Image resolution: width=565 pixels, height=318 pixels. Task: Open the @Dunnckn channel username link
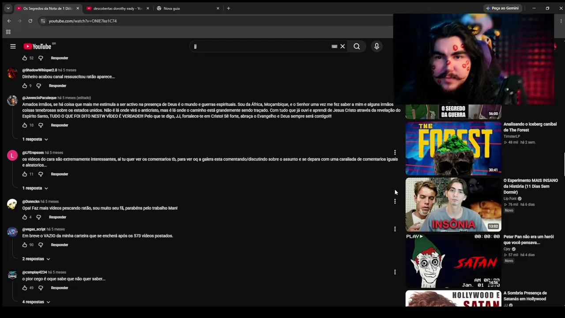click(31, 202)
